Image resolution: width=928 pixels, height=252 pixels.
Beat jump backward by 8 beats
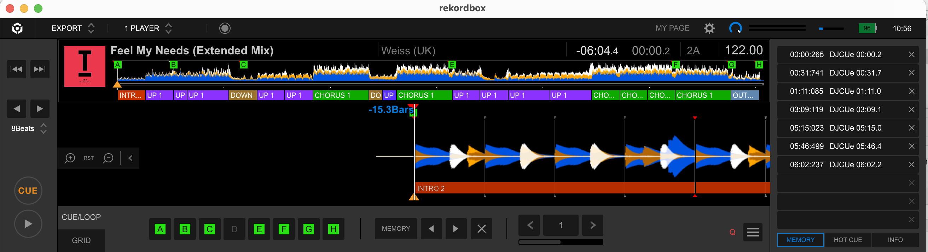(17, 109)
